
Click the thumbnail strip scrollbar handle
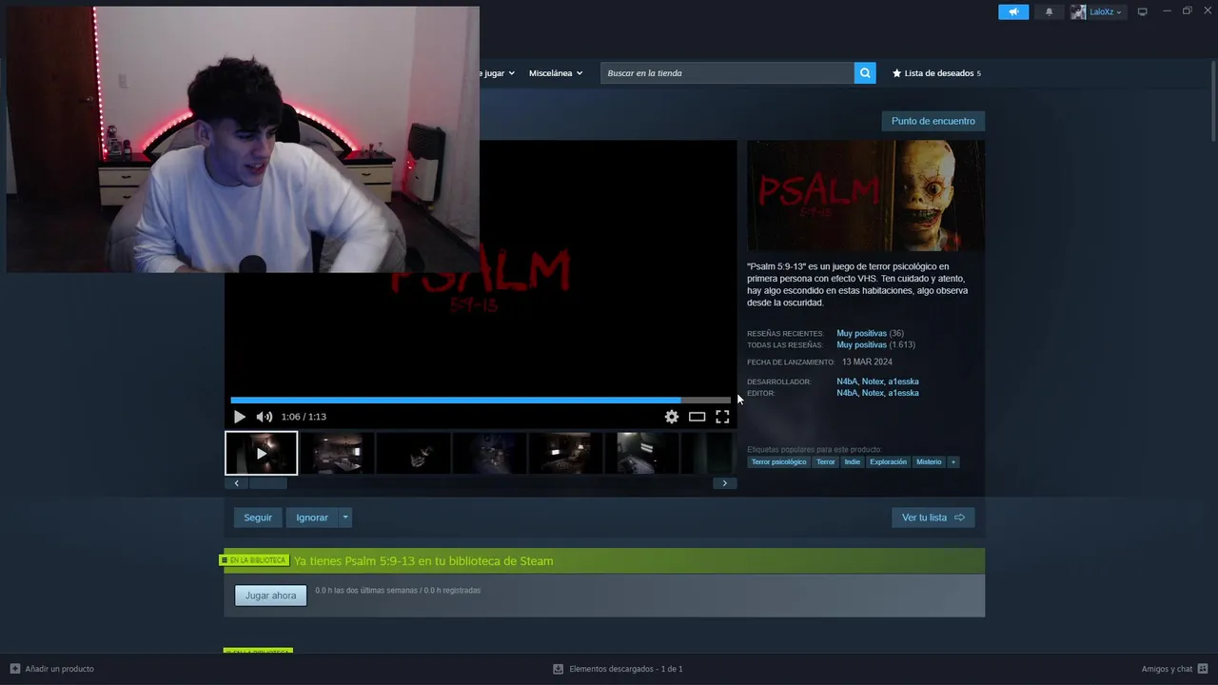tap(267, 483)
